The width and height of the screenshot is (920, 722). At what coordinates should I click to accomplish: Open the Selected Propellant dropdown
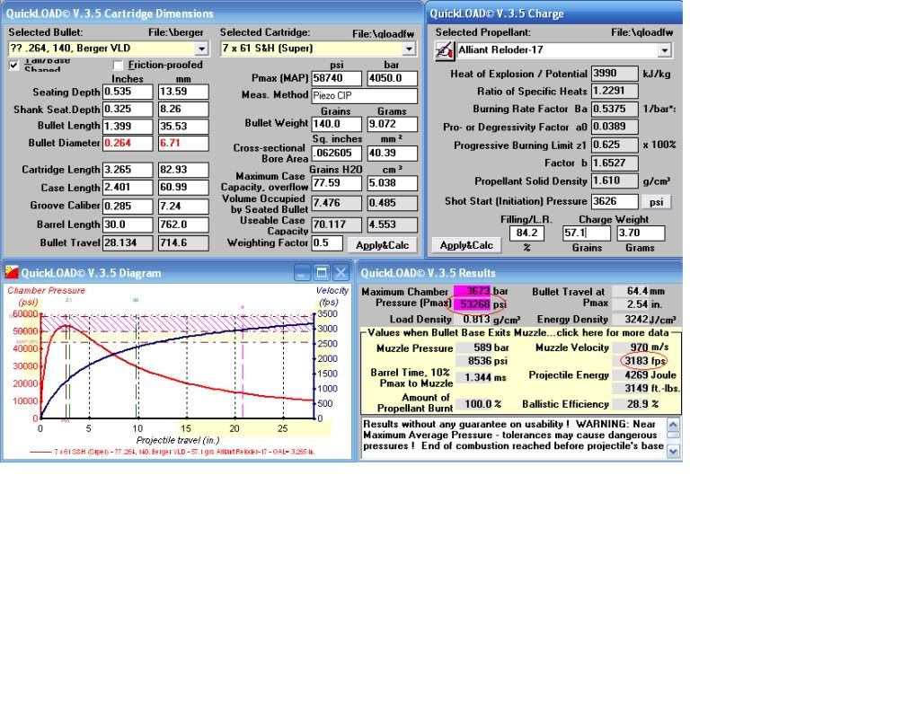664,50
